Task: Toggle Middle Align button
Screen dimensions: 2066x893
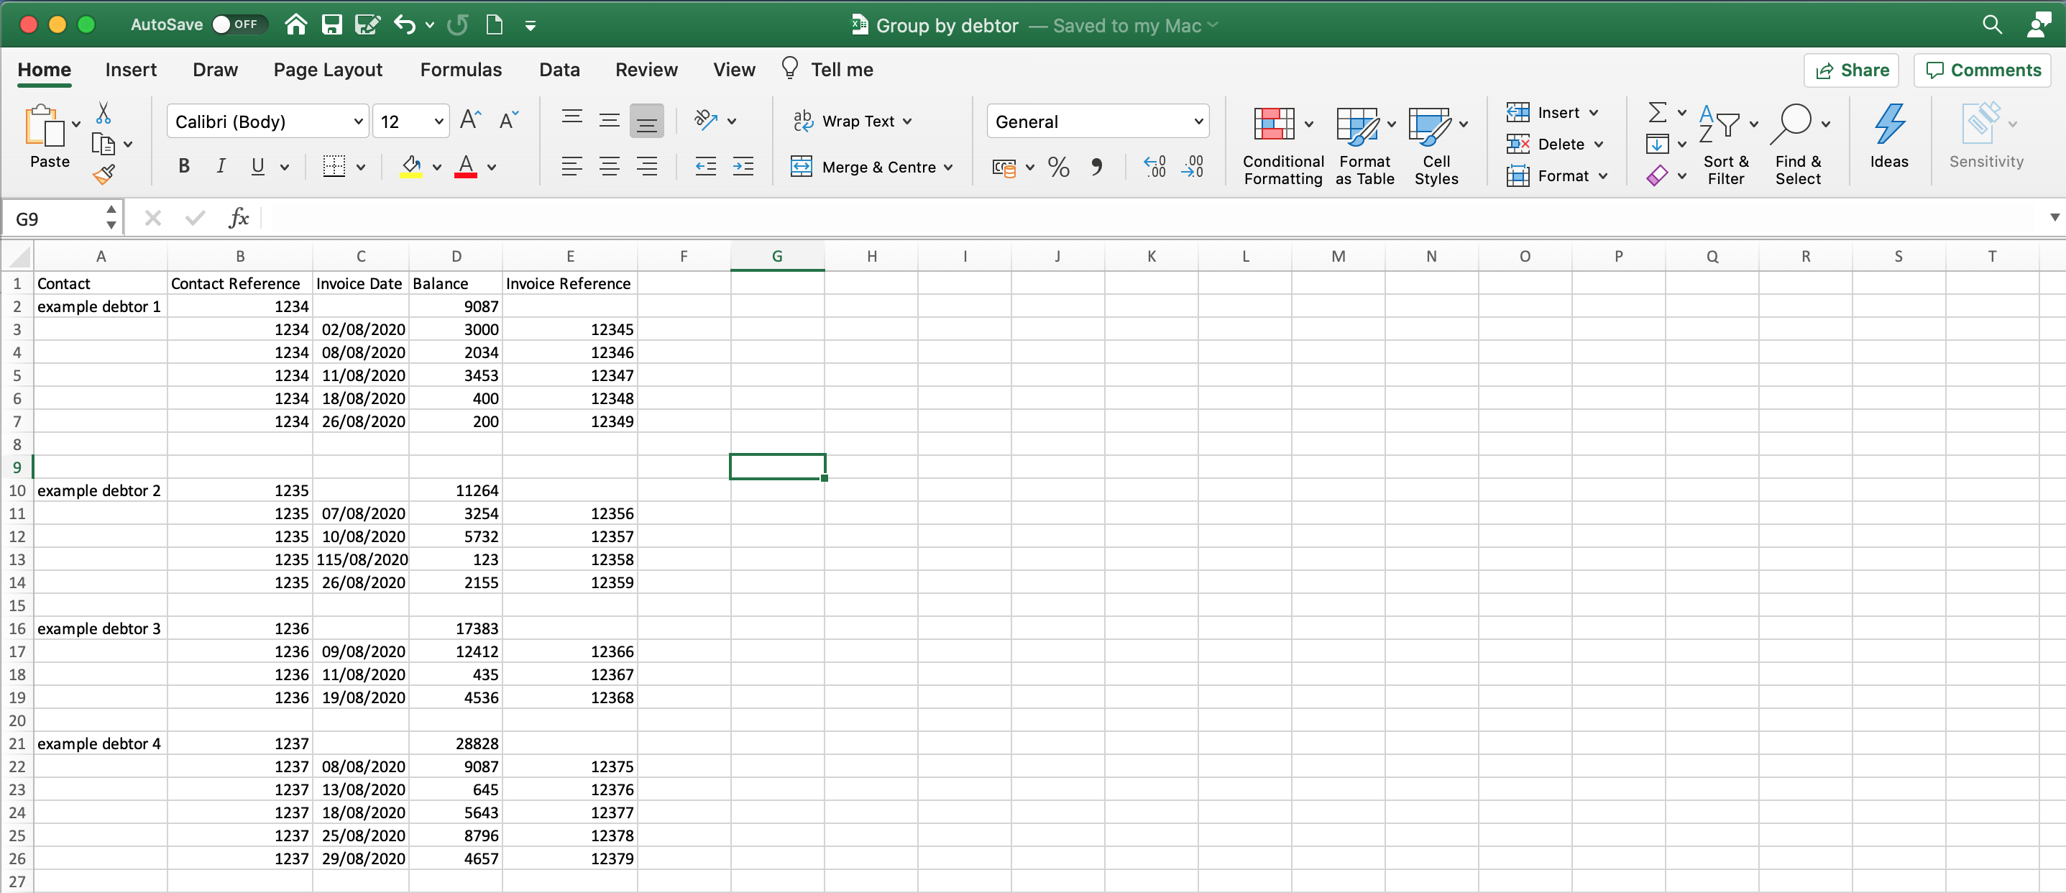Action: pos(610,122)
